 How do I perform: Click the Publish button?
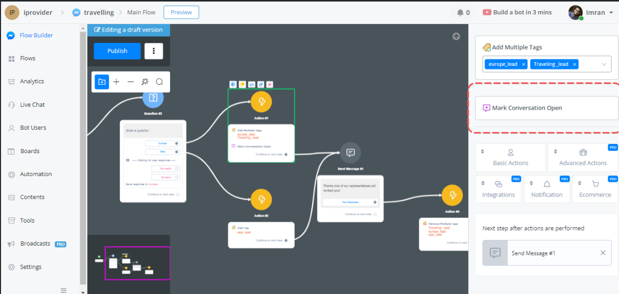coord(117,51)
